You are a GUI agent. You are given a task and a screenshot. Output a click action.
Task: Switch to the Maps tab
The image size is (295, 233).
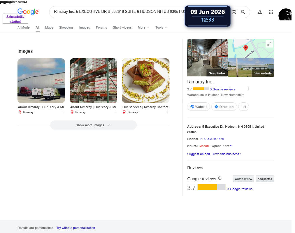[x=49, y=27]
